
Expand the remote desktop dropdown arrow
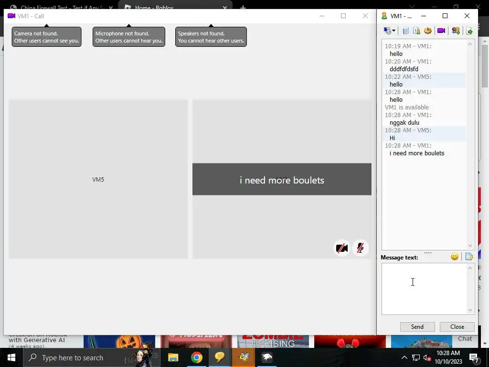393,31
